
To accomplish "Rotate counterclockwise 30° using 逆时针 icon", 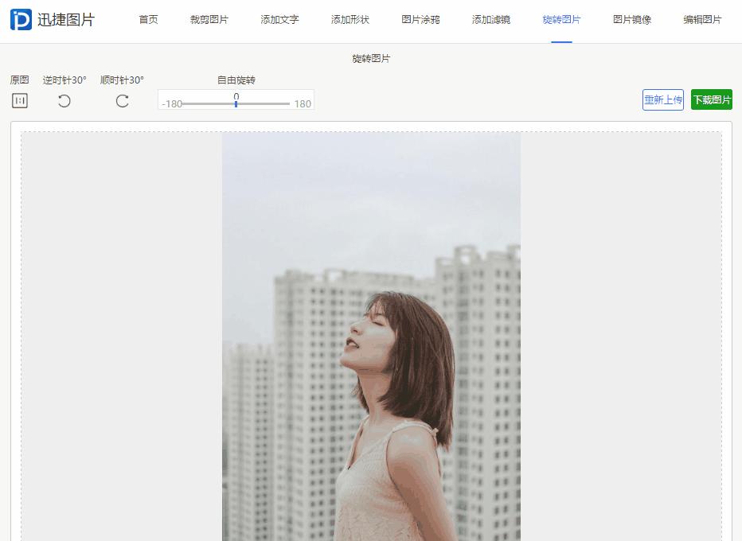I will click(x=64, y=101).
